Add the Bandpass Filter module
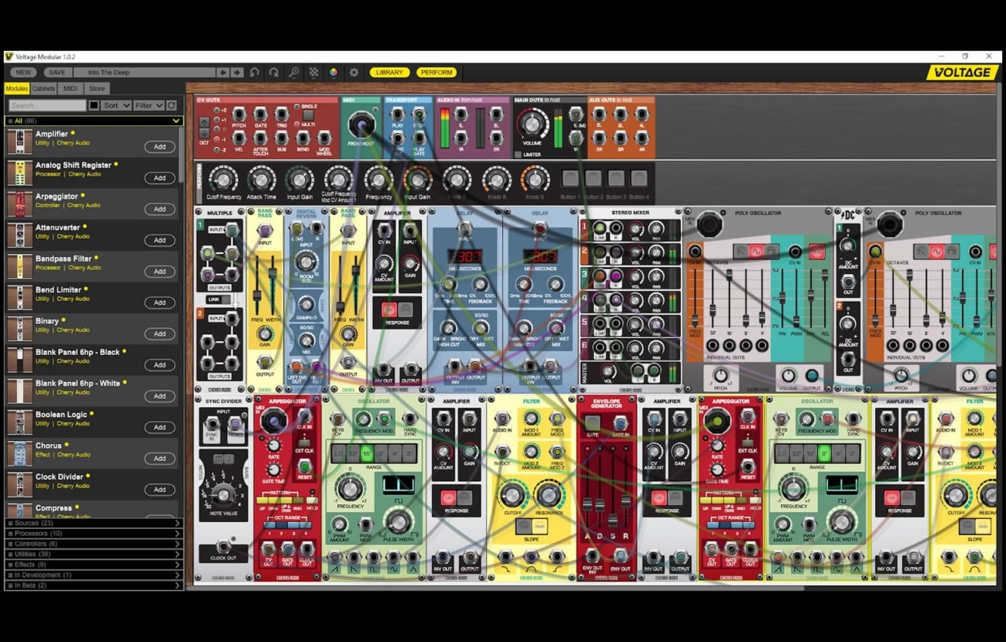Image resolution: width=1006 pixels, height=642 pixels. click(159, 271)
